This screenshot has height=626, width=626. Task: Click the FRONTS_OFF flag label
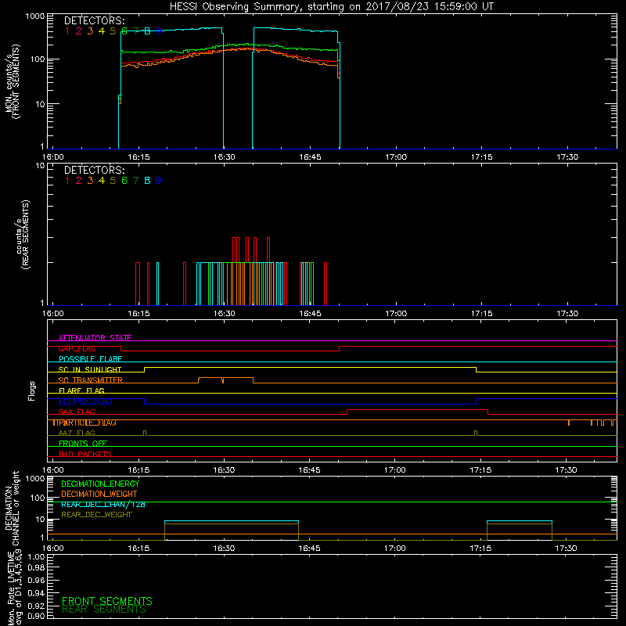[83, 444]
